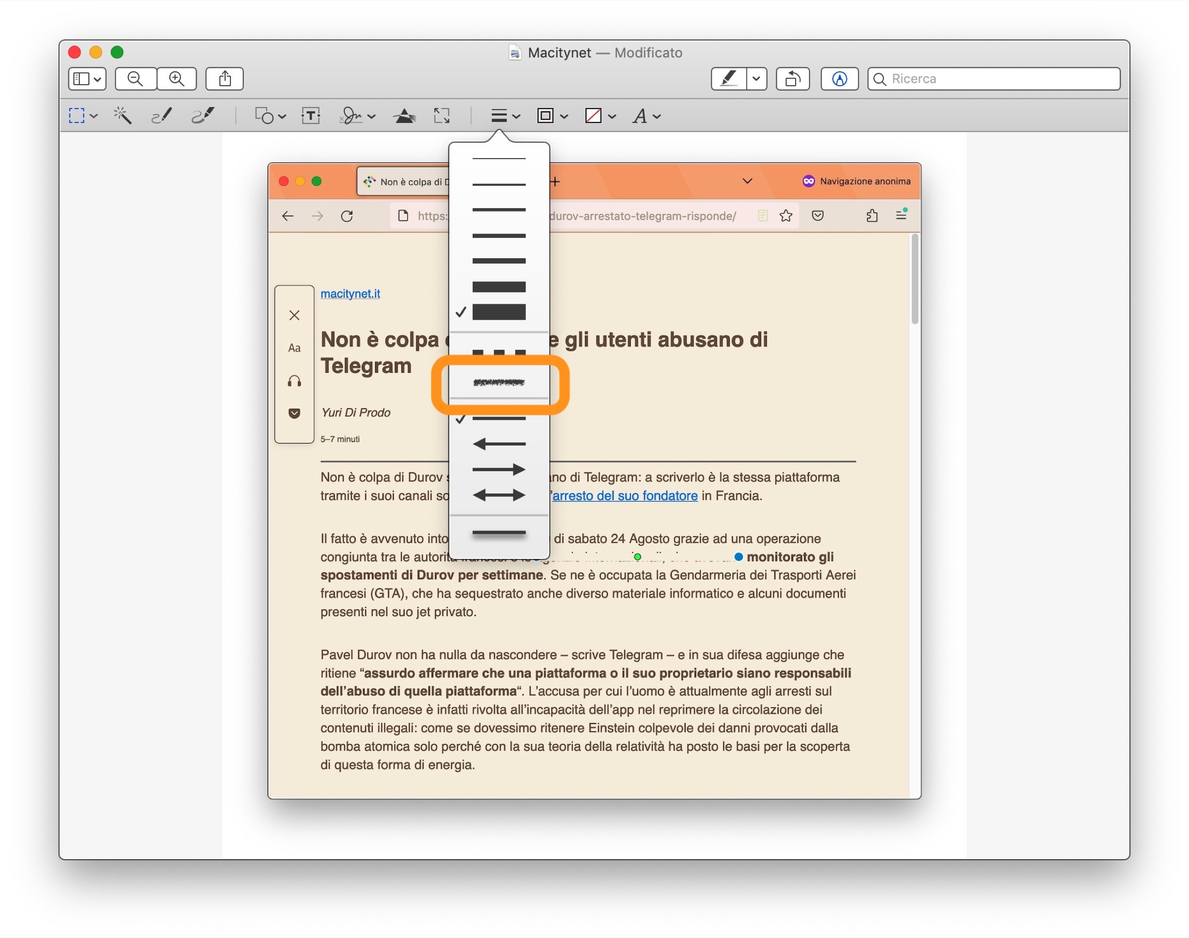Click the zoom out magnifier button

pos(135,78)
